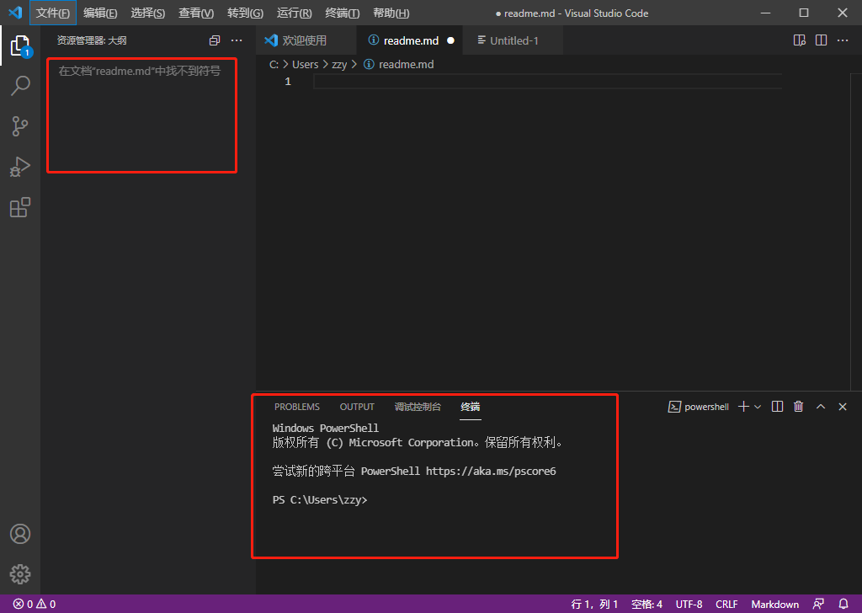Close the terminal panel
This screenshot has height=613, width=862.
tap(843, 407)
